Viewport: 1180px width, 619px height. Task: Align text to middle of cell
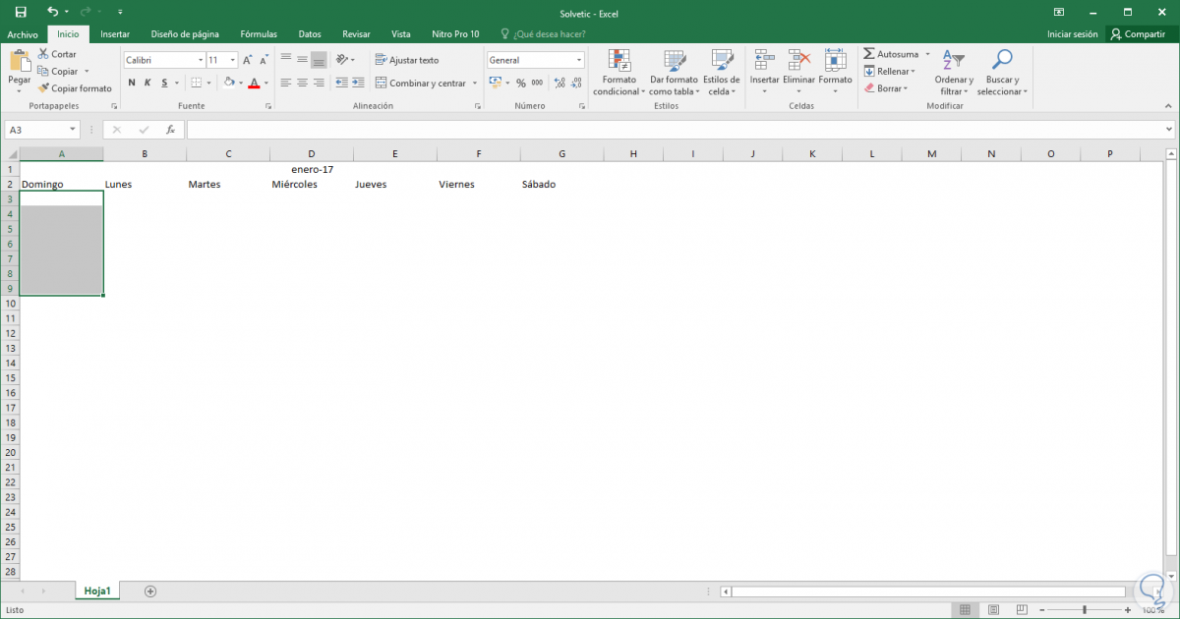click(302, 60)
